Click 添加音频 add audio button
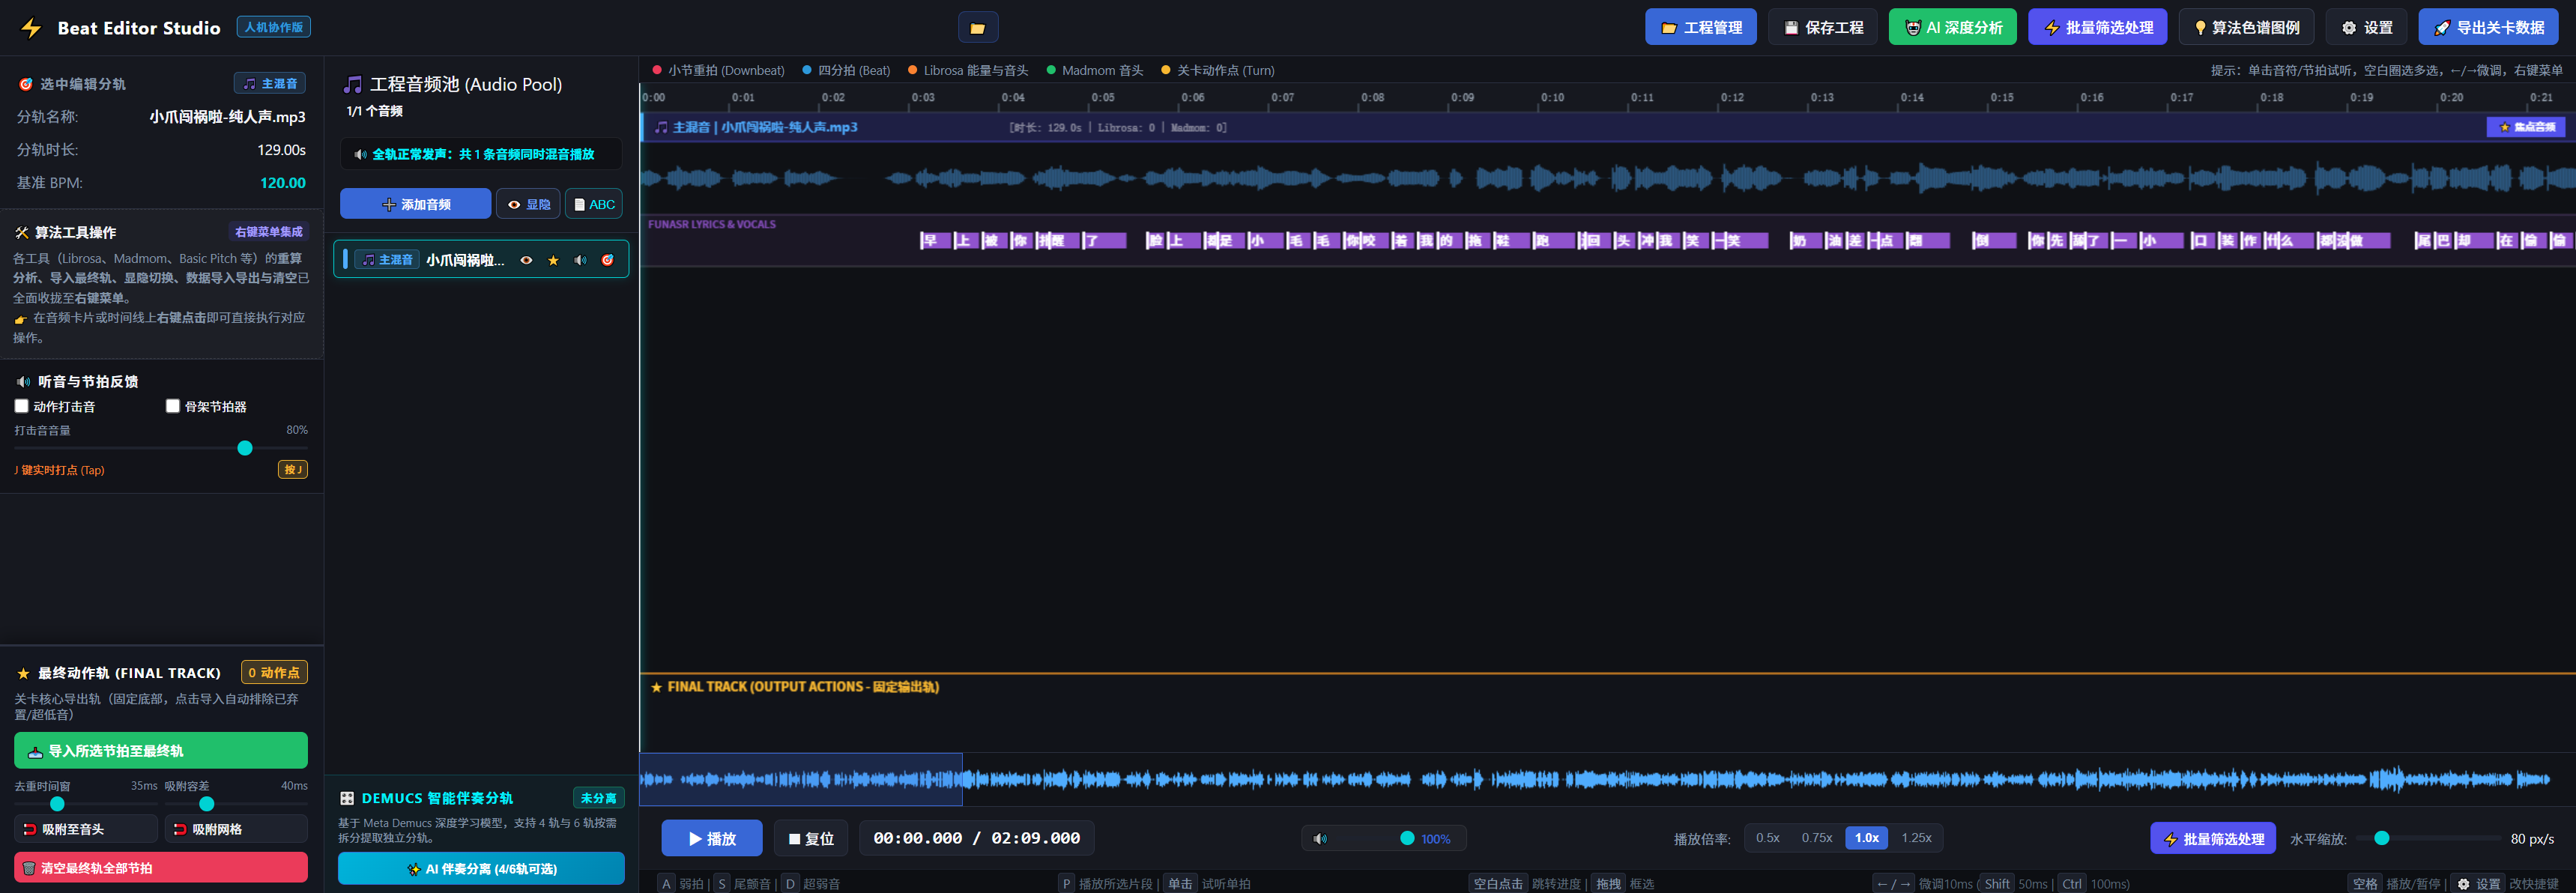This screenshot has height=893, width=2576. tap(415, 204)
